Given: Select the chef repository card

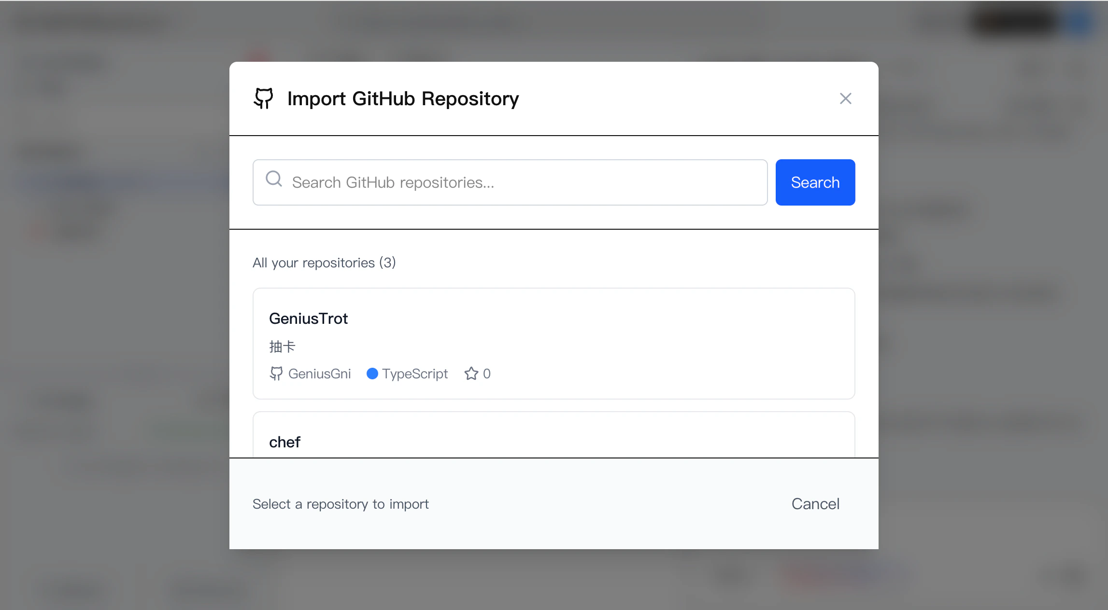Looking at the screenshot, I should pyautogui.click(x=554, y=435).
